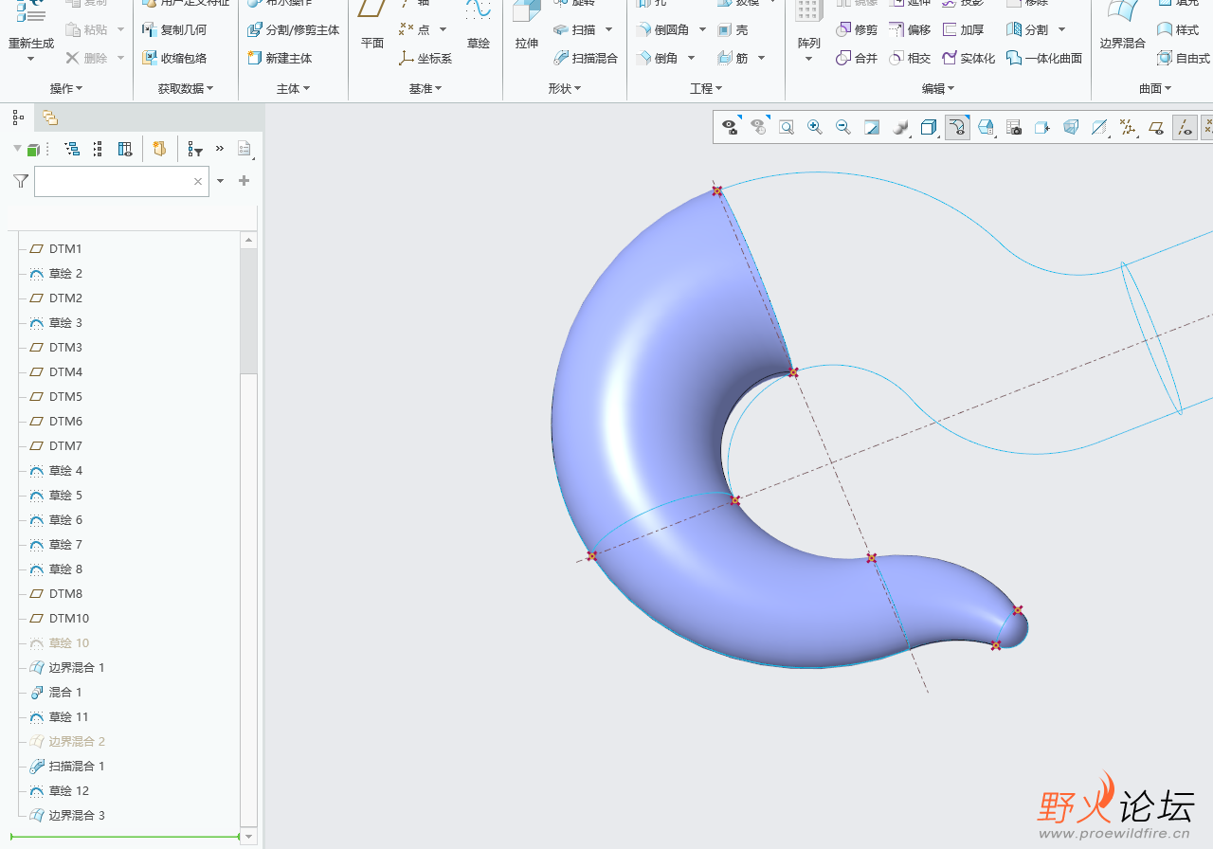Open the 点 dropdown arrow
The image size is (1213, 849).
(443, 29)
